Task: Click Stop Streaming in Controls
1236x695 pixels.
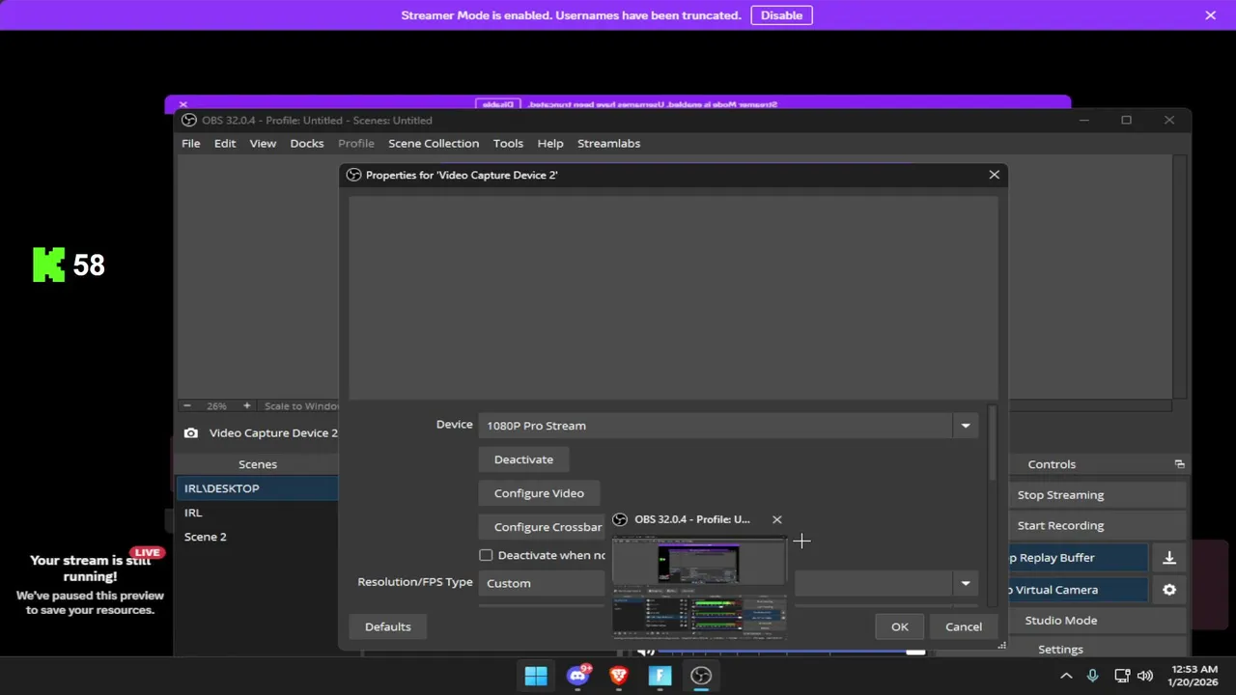Action: (1060, 495)
